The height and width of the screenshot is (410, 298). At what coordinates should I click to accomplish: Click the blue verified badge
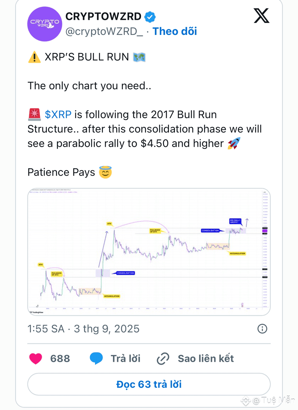click(x=150, y=17)
